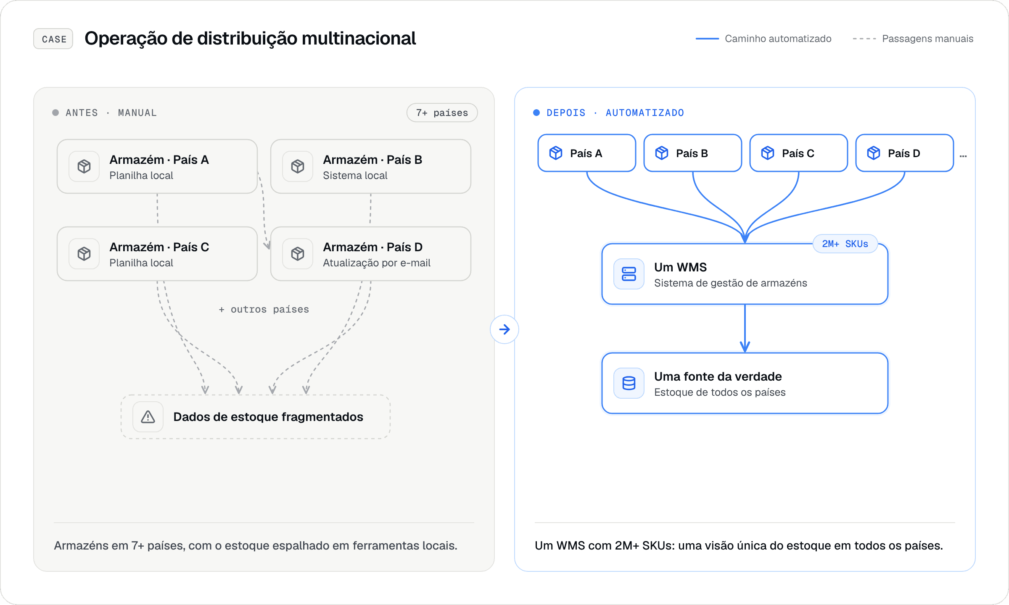Click the database icon in Uma fonte da verdade
Screen dimensions: 1009x605
click(x=629, y=383)
